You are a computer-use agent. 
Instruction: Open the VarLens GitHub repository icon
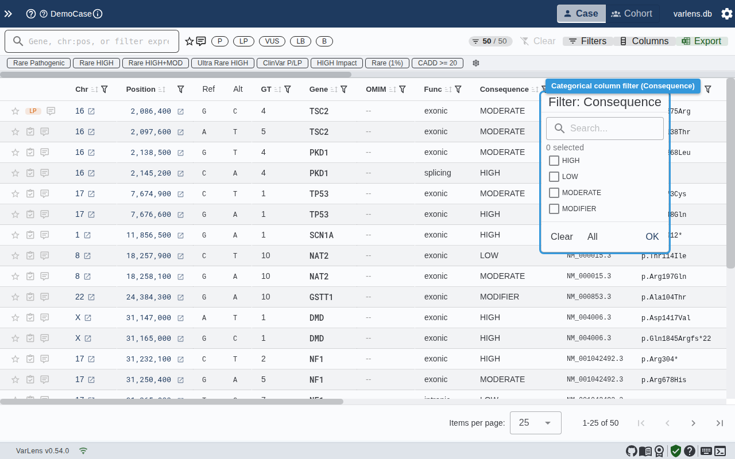click(x=632, y=451)
